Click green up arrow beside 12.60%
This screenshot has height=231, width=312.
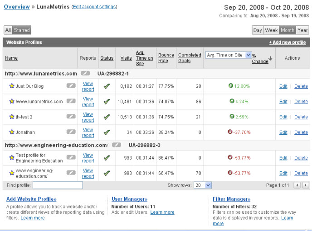231,85
